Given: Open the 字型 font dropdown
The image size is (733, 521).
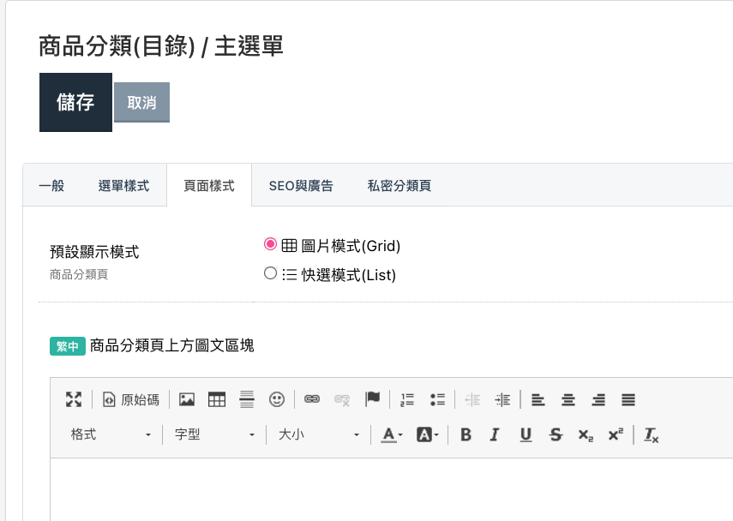Looking at the screenshot, I should [214, 434].
